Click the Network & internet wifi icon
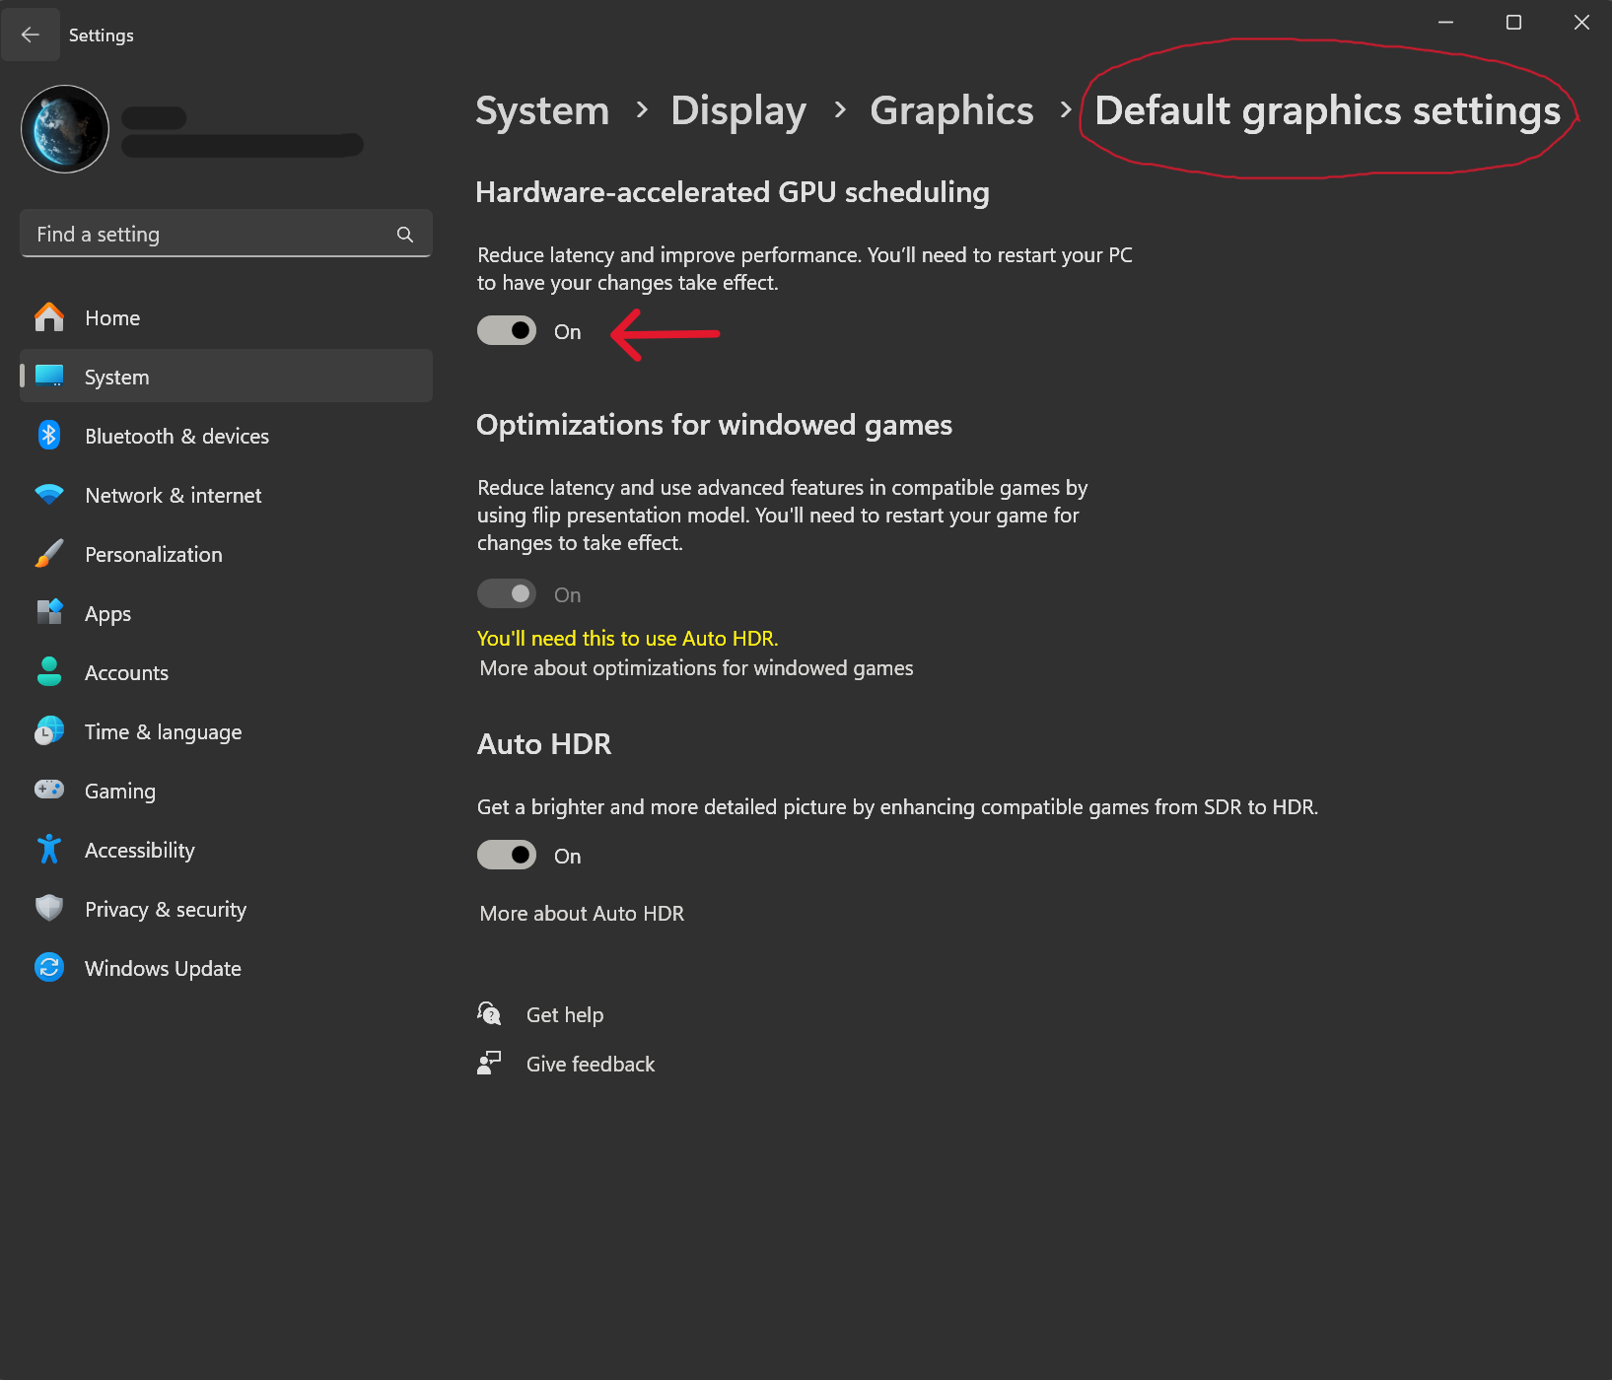1612x1380 pixels. (x=49, y=495)
